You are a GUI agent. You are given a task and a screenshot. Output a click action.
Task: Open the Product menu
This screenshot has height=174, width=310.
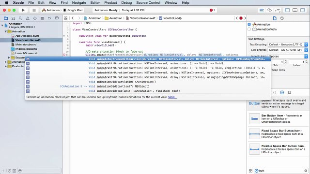coord(110,2)
